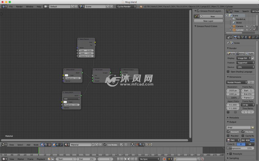The width and height of the screenshot is (259, 161).
Task: Click the New Layer button
Action: tap(208, 21)
